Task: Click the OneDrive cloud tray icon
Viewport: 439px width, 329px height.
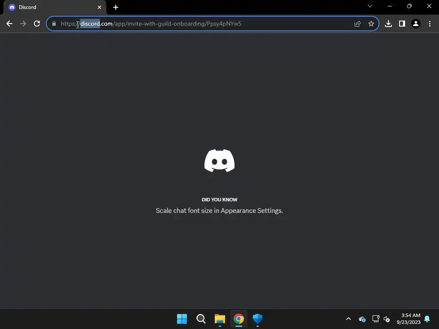Action: (x=362, y=319)
